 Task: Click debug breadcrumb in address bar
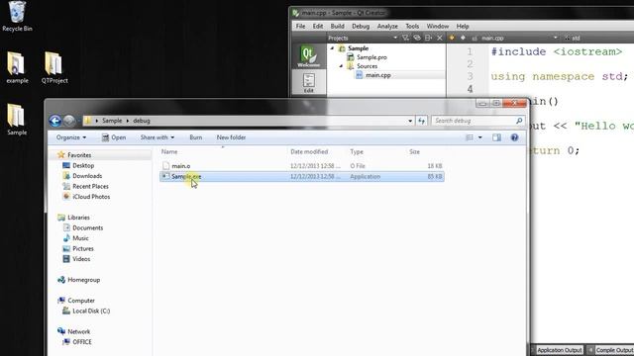coord(142,121)
